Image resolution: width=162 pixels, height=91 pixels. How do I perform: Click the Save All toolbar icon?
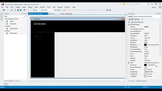pos(21,10)
